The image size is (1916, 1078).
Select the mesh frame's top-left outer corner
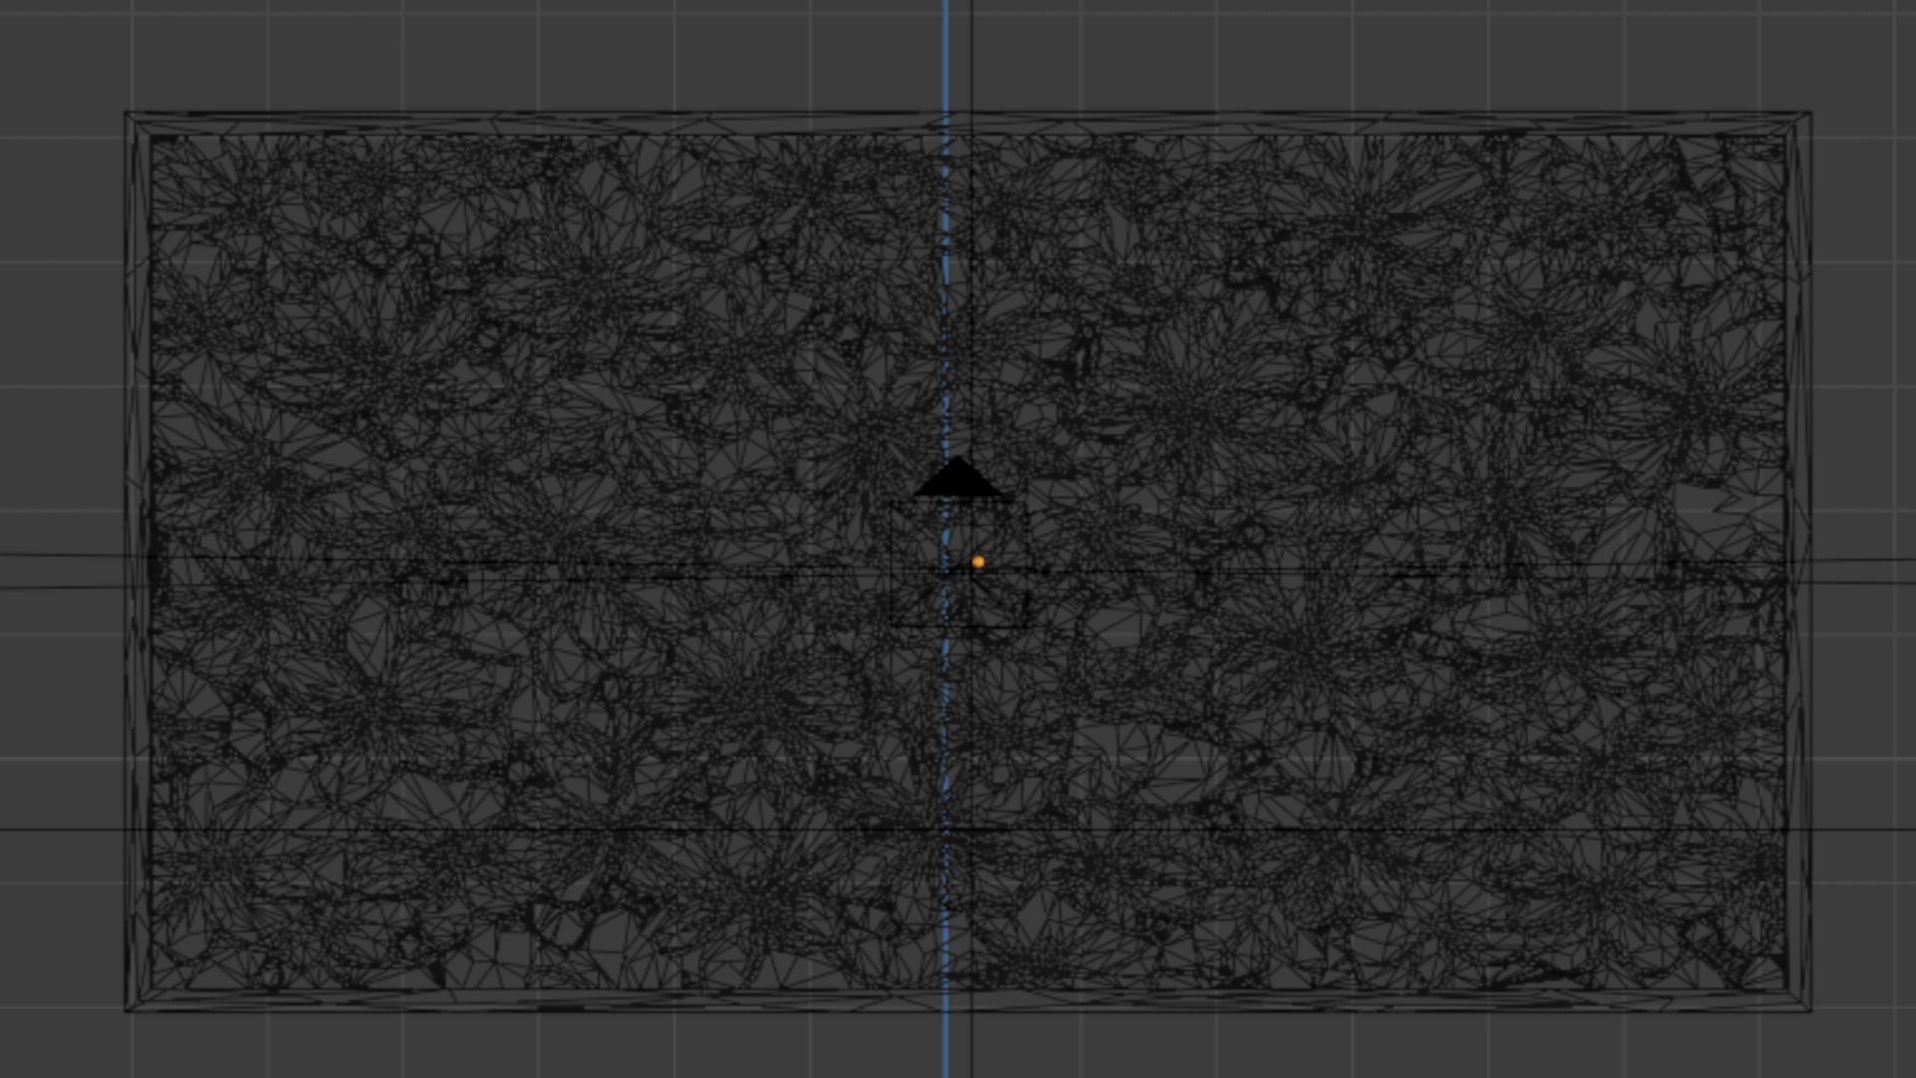126,114
